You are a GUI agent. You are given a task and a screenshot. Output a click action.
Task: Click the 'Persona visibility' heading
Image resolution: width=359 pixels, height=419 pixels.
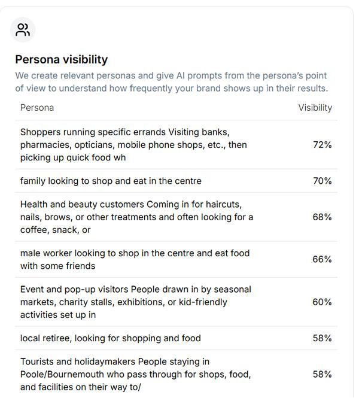61,59
